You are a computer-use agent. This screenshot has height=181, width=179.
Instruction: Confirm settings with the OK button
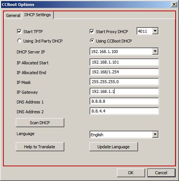click(131, 173)
